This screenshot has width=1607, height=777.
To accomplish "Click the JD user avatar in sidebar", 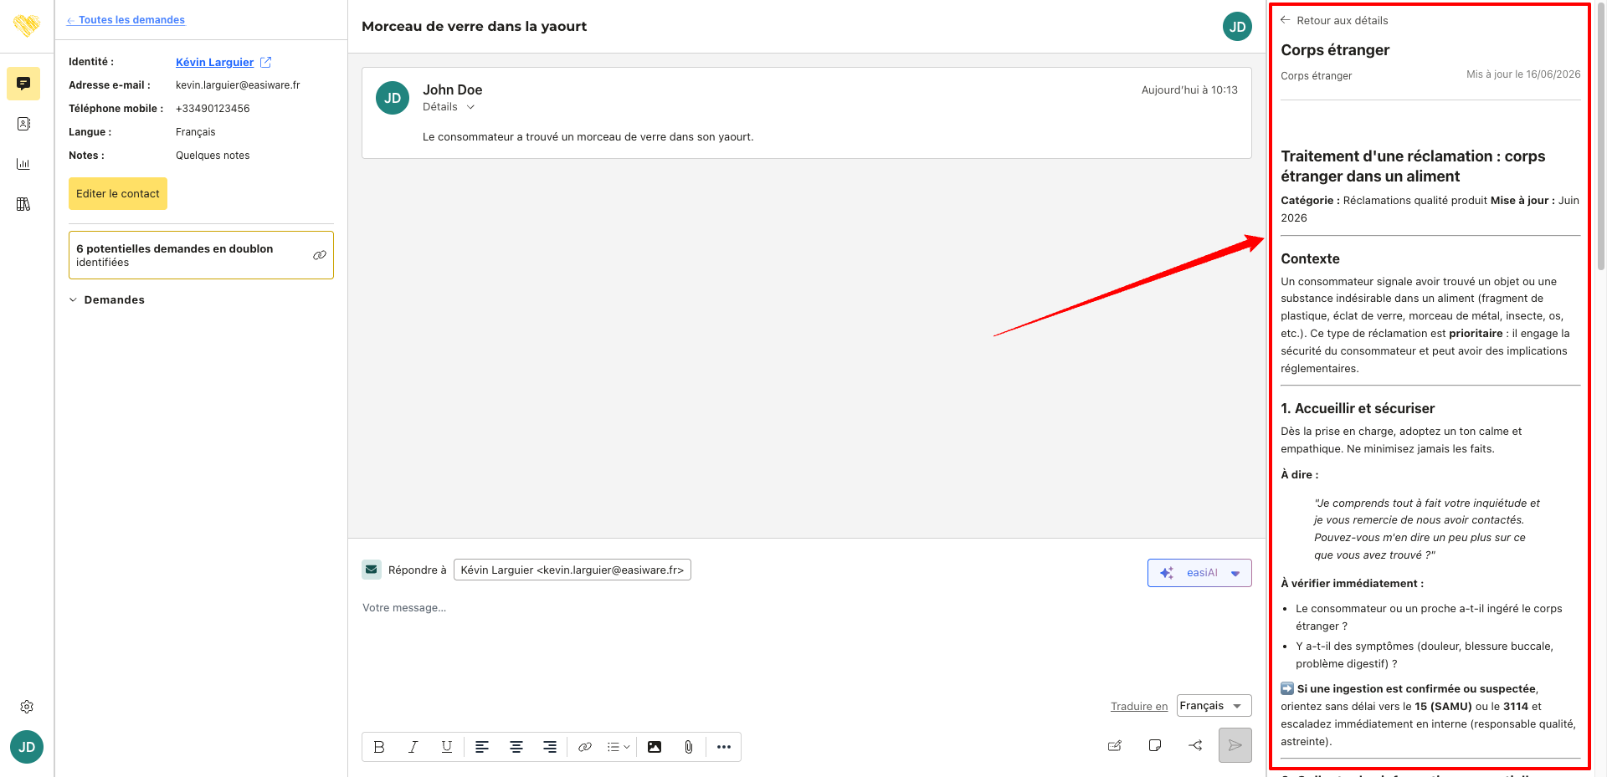I will point(27,747).
